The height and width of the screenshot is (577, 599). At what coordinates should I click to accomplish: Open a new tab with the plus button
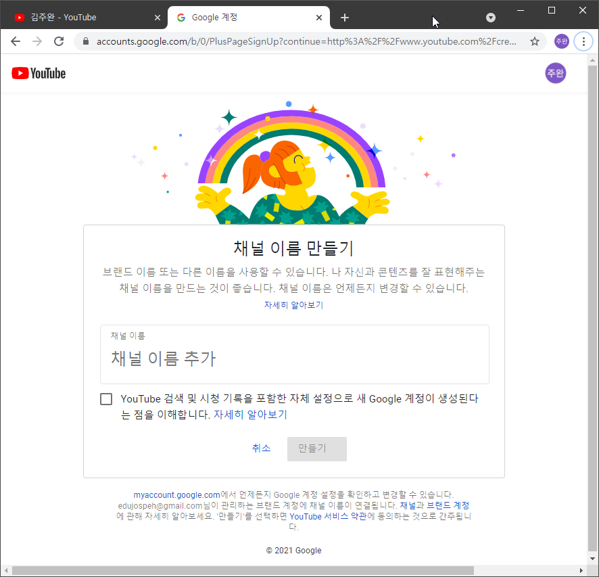345,18
